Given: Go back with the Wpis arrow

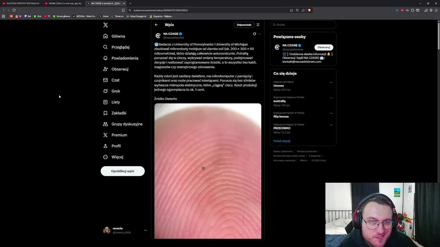Looking at the screenshot, I should coord(156,25).
